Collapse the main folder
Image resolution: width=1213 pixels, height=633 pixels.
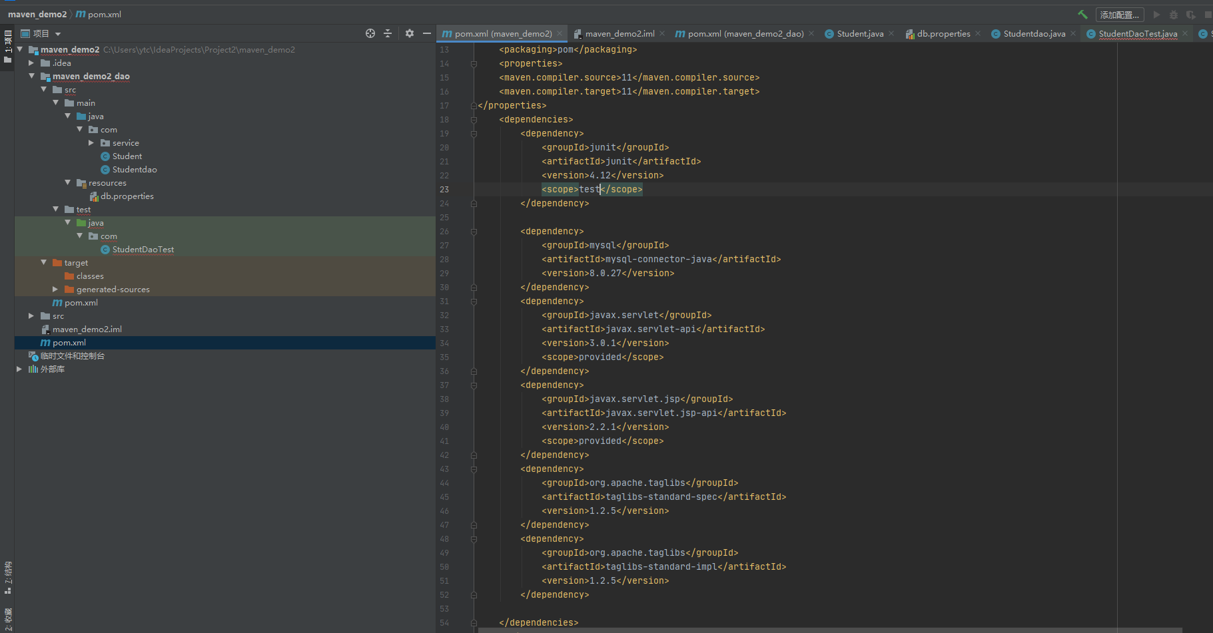[55, 103]
